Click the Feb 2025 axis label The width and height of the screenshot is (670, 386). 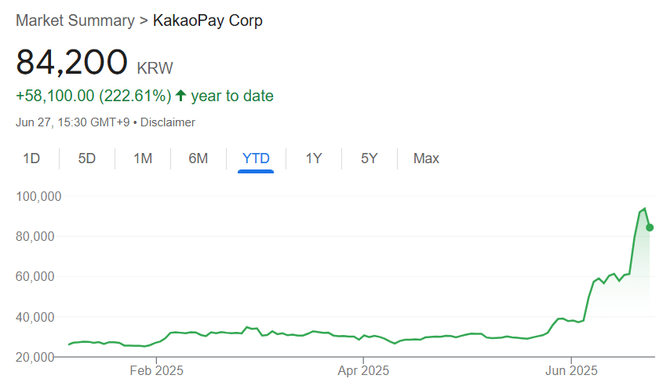tap(156, 369)
